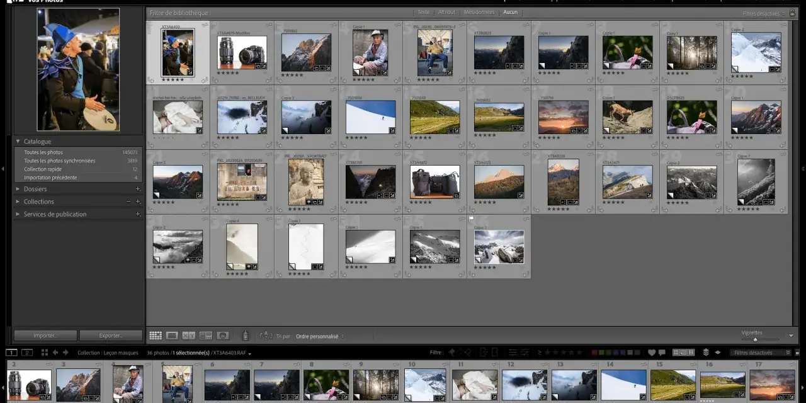Open People face view mode

tap(222, 336)
